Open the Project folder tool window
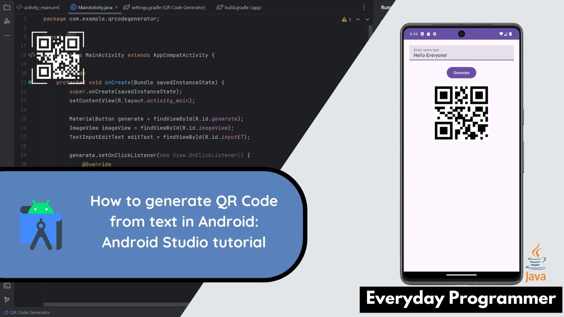The height and width of the screenshot is (317, 564). click(x=7, y=7)
